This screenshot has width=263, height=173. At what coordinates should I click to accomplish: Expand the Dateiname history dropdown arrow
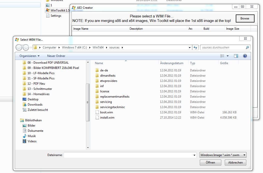[194, 155]
